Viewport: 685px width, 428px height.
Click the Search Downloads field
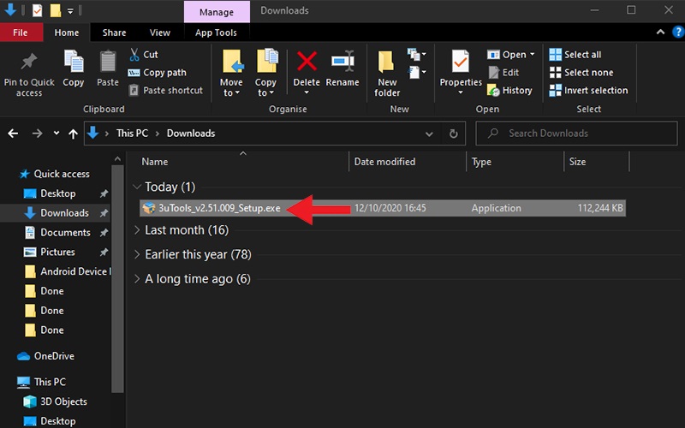click(x=576, y=134)
